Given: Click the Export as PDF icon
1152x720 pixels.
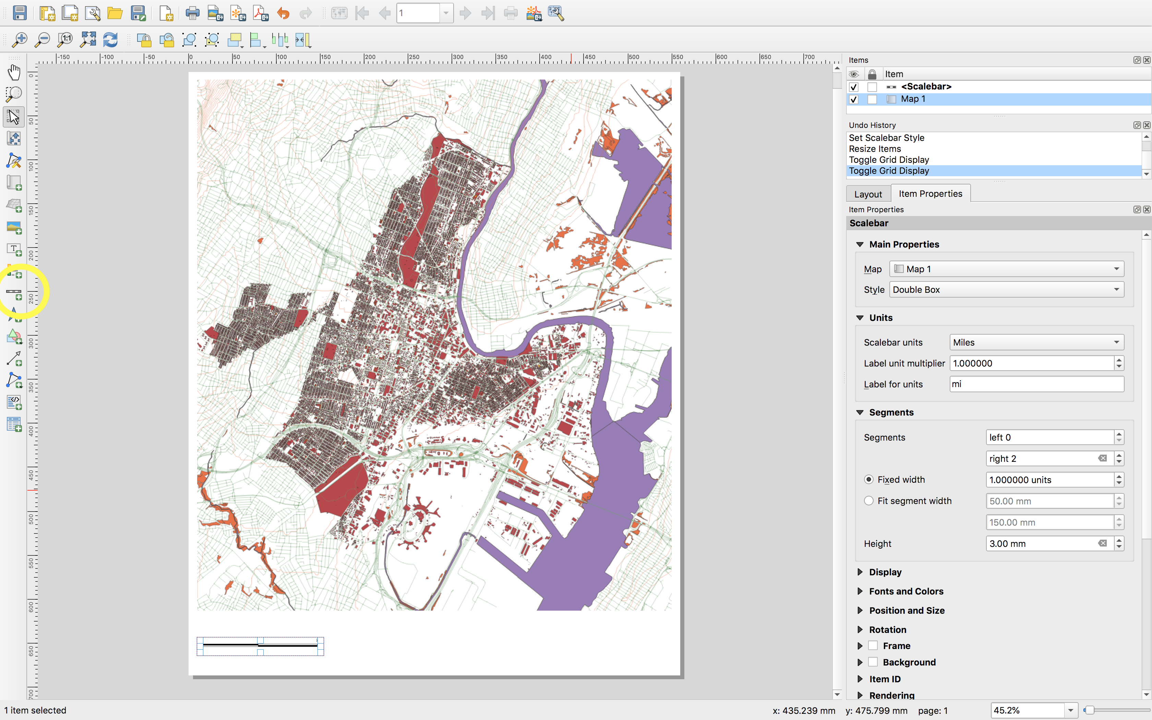Looking at the screenshot, I should (x=260, y=13).
